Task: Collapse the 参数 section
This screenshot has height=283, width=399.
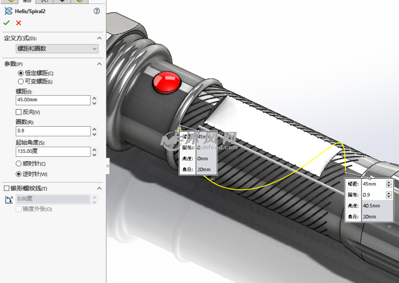Action: pos(99,64)
